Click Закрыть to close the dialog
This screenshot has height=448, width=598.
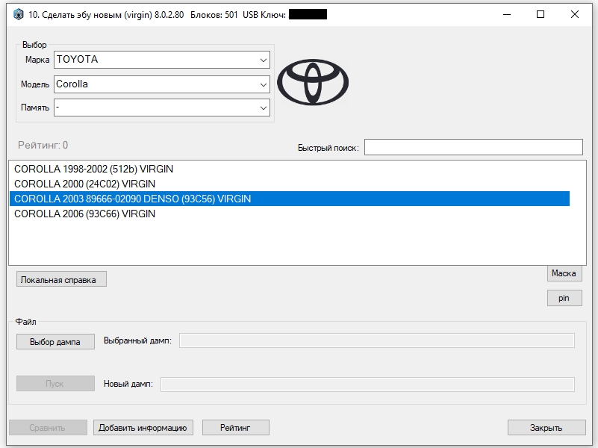[x=546, y=428]
